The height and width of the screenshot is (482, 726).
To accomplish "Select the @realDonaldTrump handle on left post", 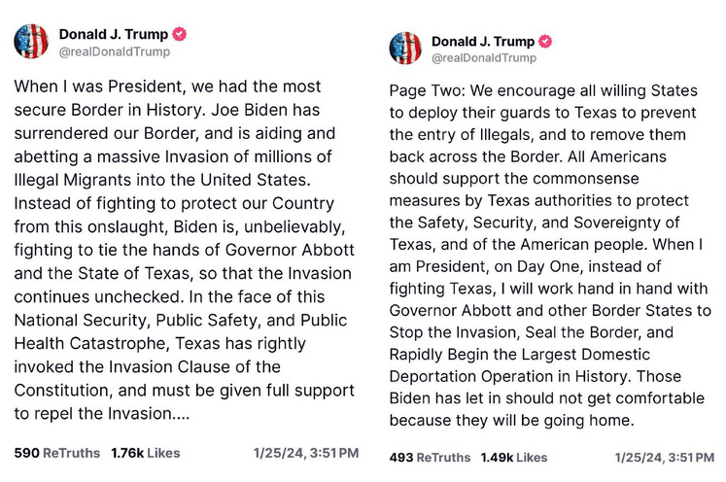I will (114, 52).
